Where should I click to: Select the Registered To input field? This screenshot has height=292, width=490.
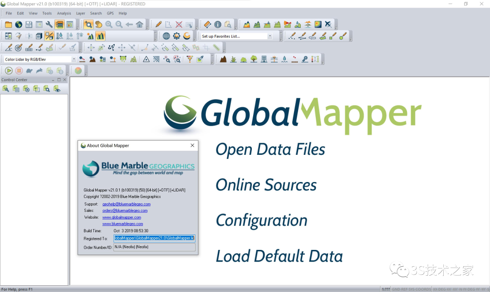(154, 239)
